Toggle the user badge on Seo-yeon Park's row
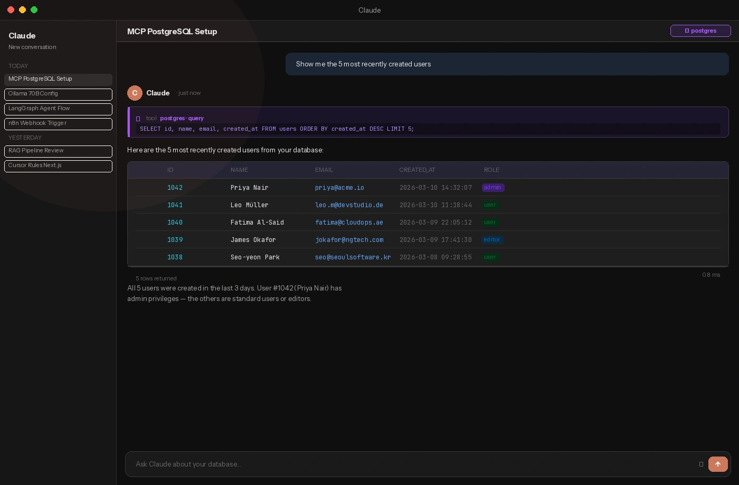Viewport: 739px width, 485px height. point(490,257)
